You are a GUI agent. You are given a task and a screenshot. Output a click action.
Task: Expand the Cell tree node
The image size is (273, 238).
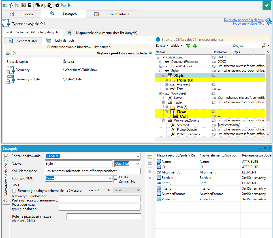pyautogui.click(x=169, y=116)
